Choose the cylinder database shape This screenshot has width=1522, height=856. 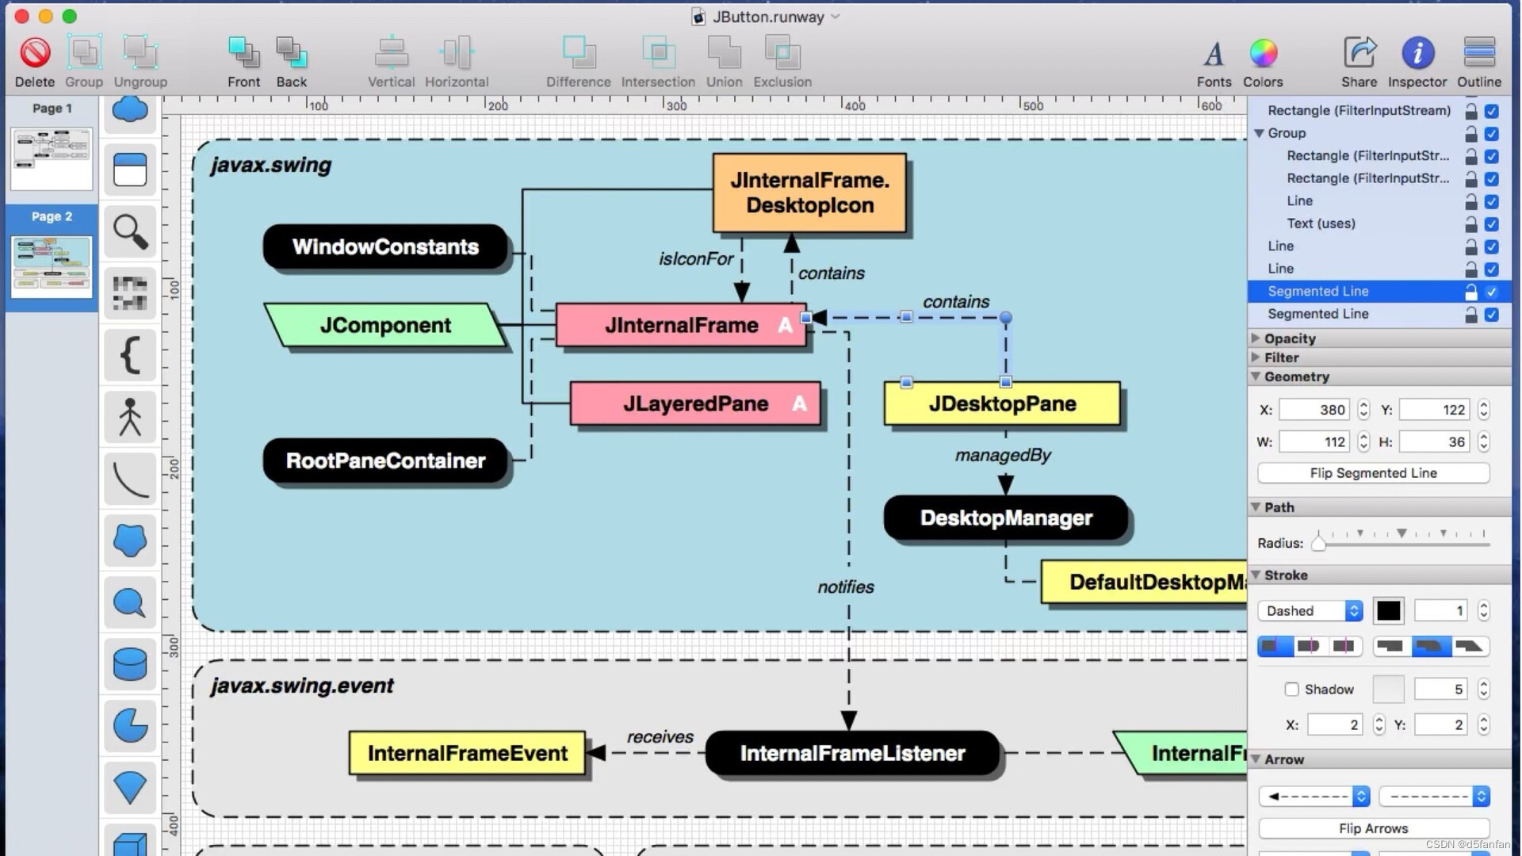130,664
